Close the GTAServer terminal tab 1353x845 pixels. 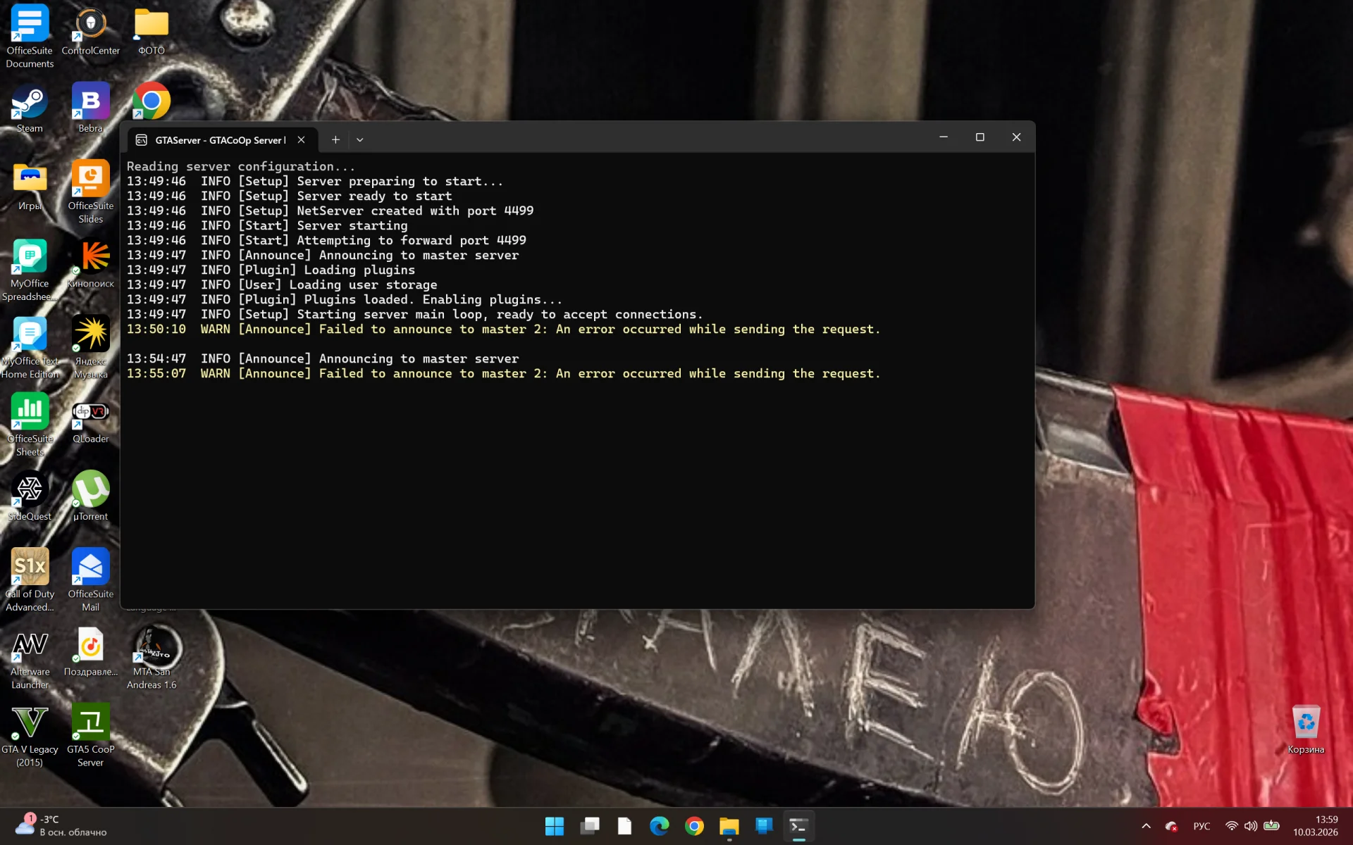(x=301, y=140)
